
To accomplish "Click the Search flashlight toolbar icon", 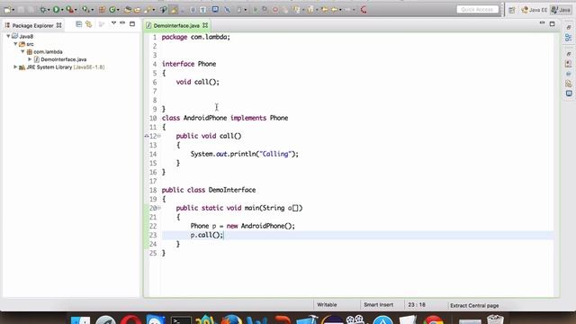I will [148, 10].
